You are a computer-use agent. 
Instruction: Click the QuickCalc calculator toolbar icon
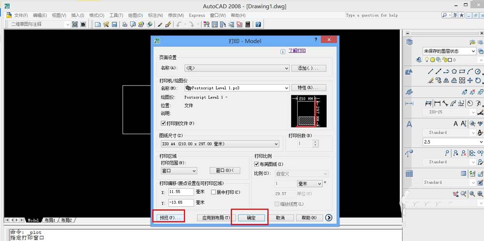click(x=247, y=24)
